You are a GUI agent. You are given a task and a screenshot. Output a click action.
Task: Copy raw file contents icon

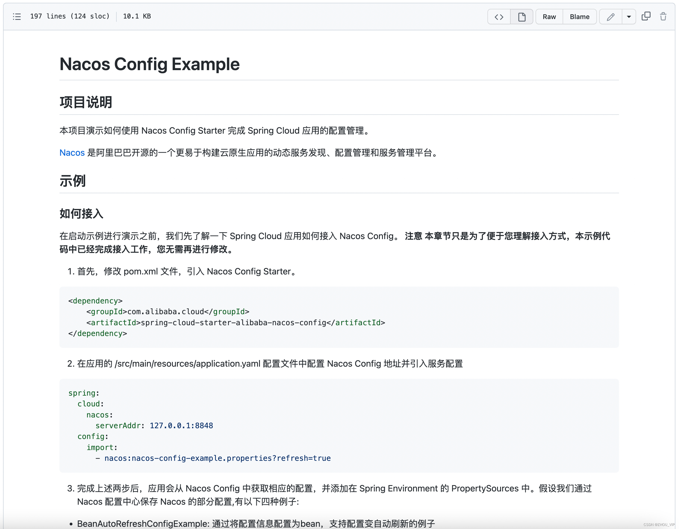[x=646, y=16]
